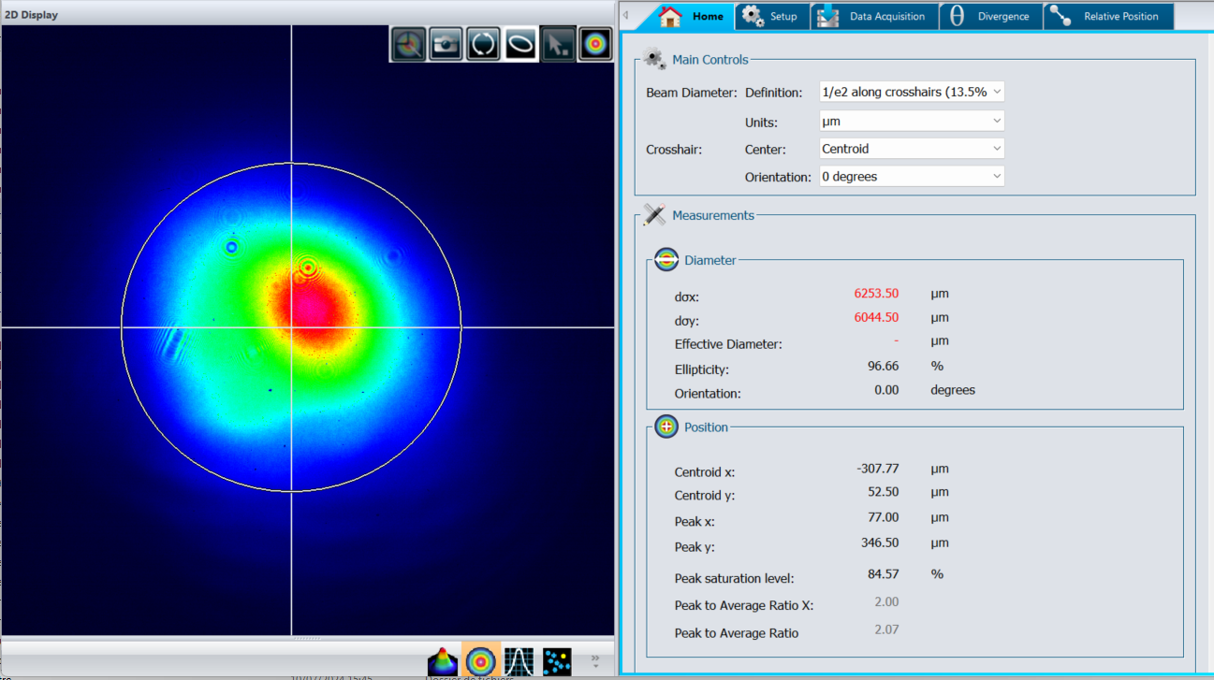Open the XY beam profile graph view
The width and height of the screenshot is (1214, 680).
tap(519, 660)
